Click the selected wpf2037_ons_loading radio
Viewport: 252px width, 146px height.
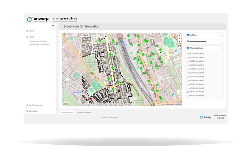pos(188,92)
